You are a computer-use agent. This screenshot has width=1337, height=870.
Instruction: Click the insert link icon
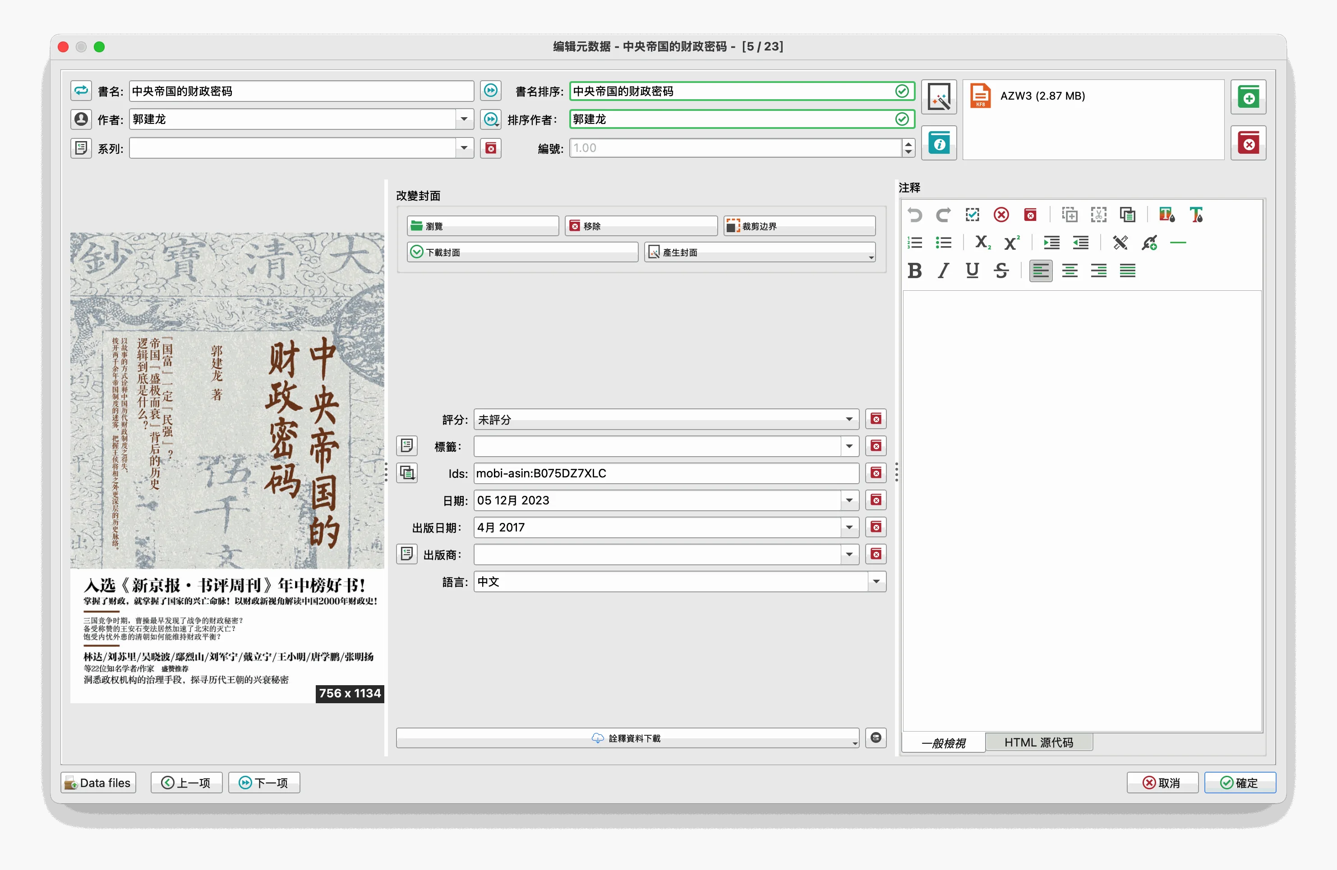point(1149,243)
